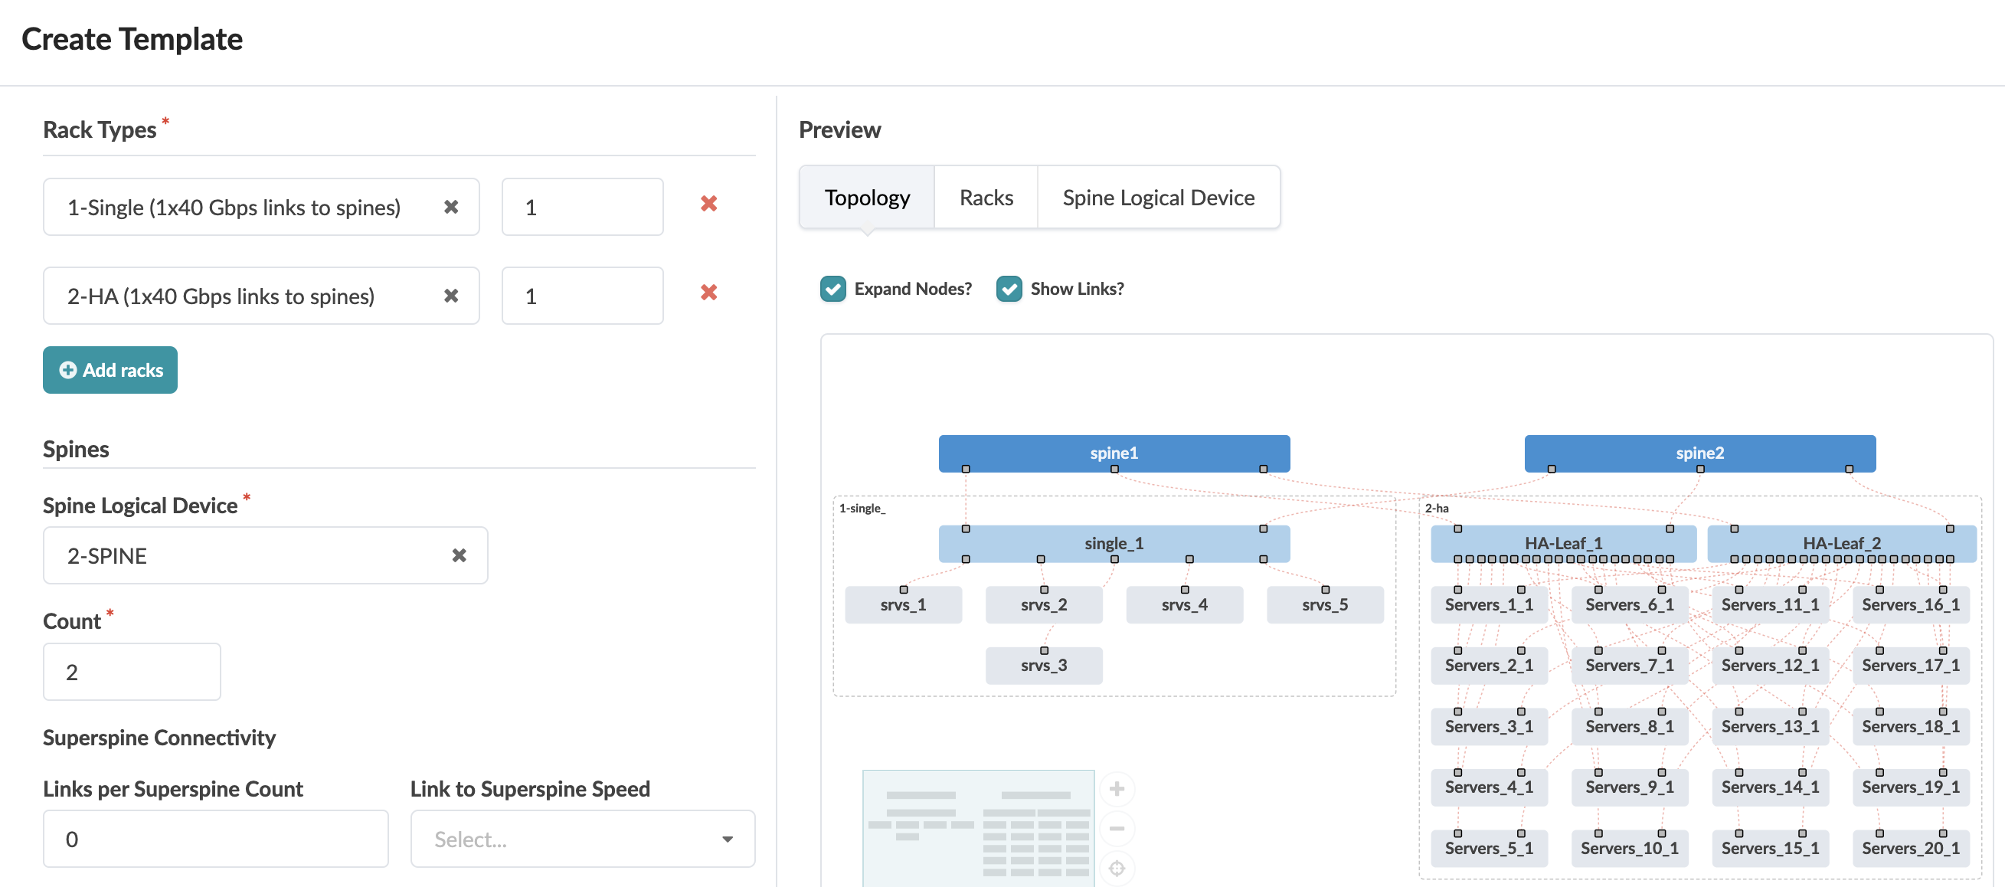This screenshot has width=2005, height=887.
Task: Select the spine1 node in the topology
Action: tap(1113, 453)
